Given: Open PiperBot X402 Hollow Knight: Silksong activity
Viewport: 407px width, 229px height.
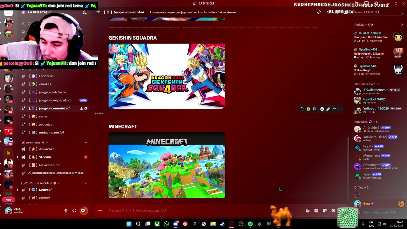Looking at the screenshot, I should click(x=378, y=53).
